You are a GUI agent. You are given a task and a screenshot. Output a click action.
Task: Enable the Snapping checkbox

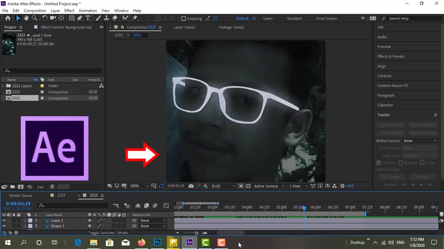[184, 19]
